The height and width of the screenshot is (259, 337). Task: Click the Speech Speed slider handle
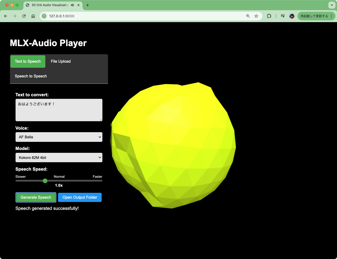tap(45, 181)
